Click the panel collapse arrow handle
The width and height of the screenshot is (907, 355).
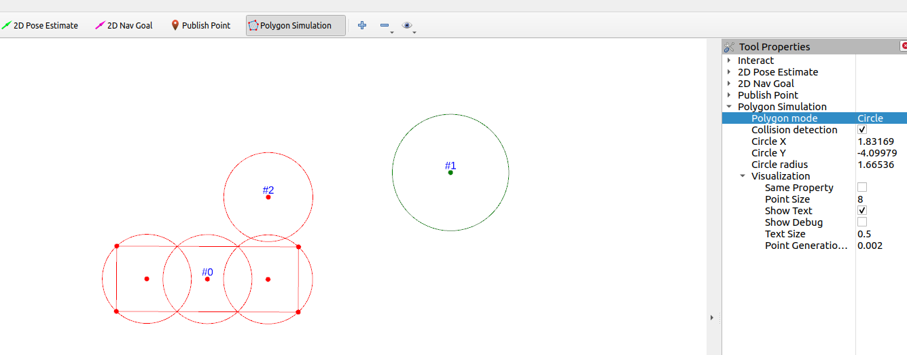click(x=711, y=317)
